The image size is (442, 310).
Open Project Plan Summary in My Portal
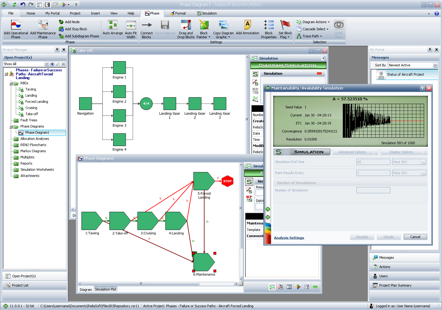pyautogui.click(x=404, y=285)
